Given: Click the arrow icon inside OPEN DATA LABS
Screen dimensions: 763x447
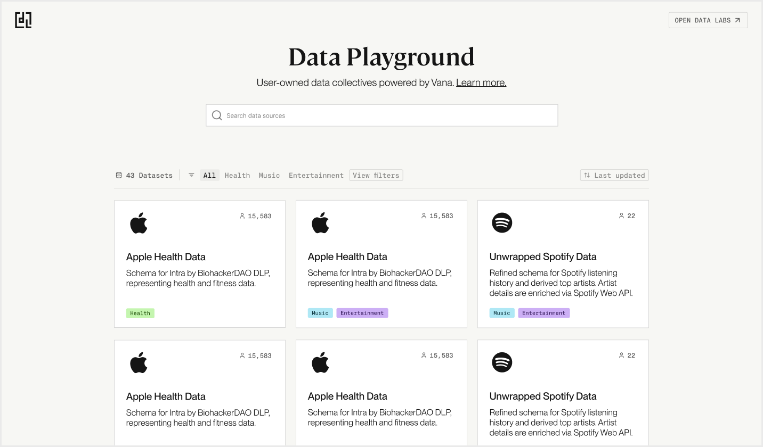Looking at the screenshot, I should coord(737,20).
